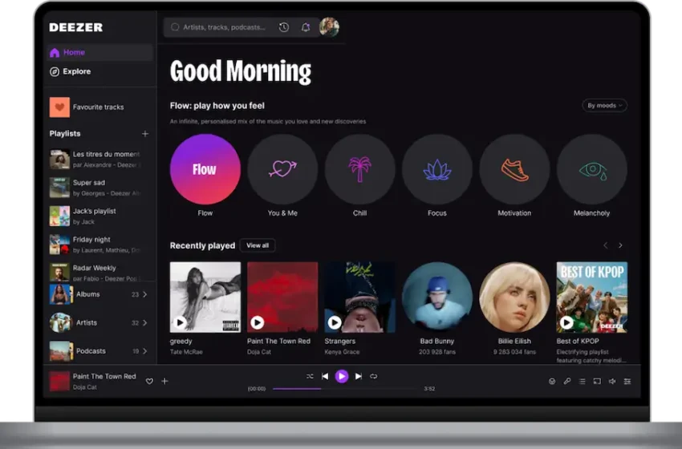The width and height of the screenshot is (682, 449).
Task: Open the Best of KPOP title
Action: point(578,342)
